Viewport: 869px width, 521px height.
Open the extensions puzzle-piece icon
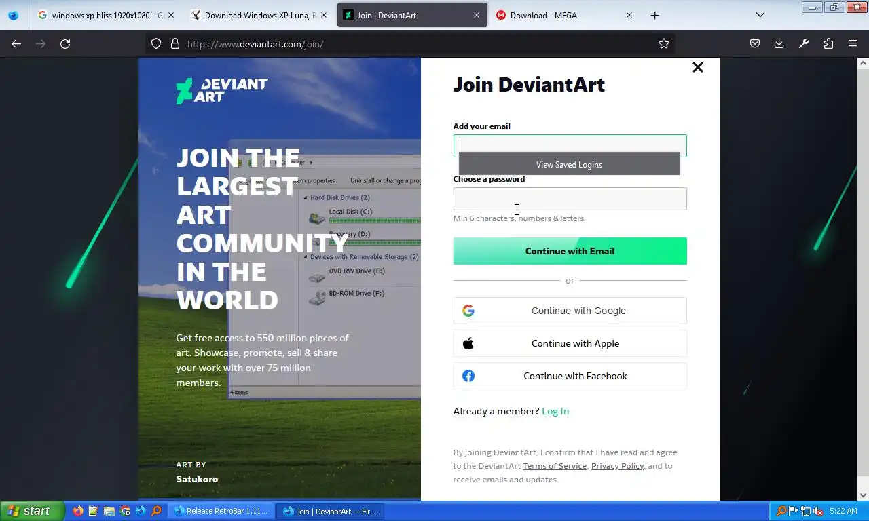click(x=828, y=43)
